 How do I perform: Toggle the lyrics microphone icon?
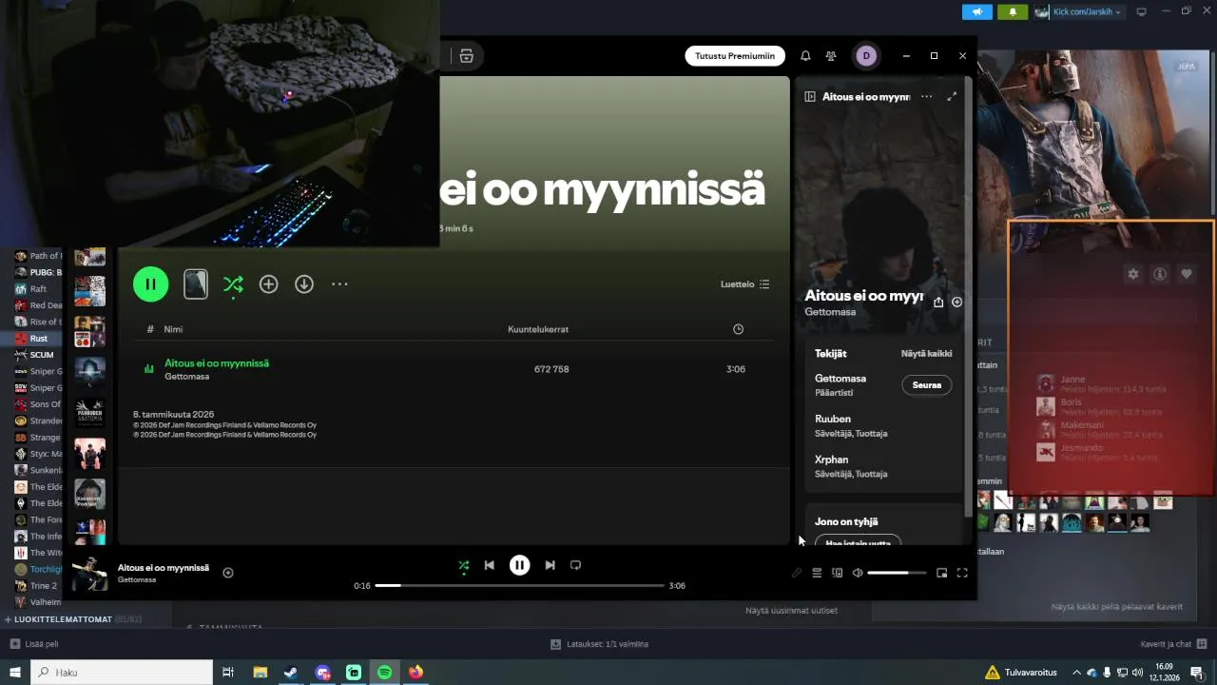pyautogui.click(x=797, y=573)
